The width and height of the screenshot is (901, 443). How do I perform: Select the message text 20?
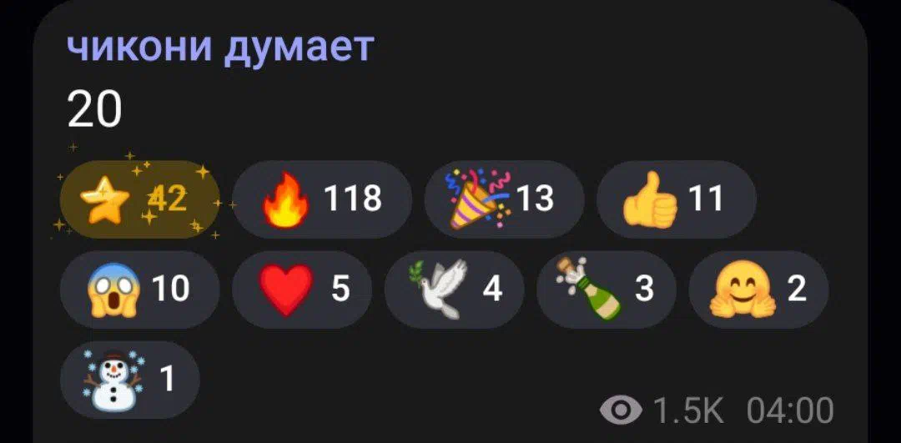click(94, 111)
